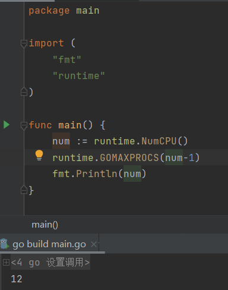
Task: Select the 'go build main.go' run tab
Action: coord(49,244)
